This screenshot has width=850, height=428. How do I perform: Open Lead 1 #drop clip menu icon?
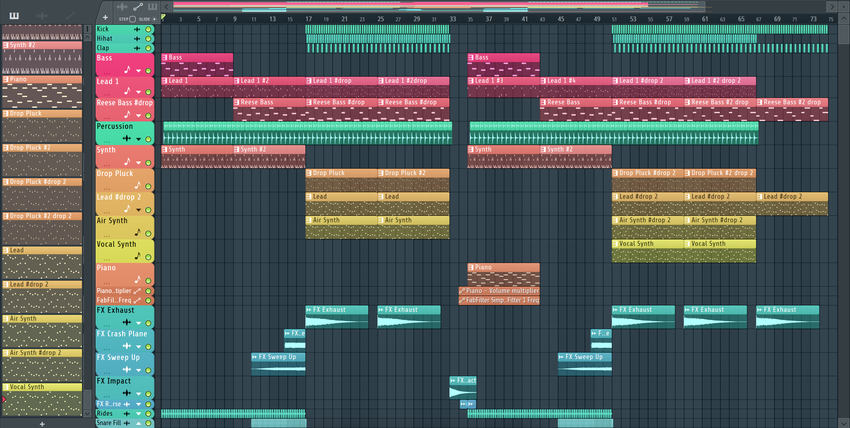pyautogui.click(x=308, y=81)
